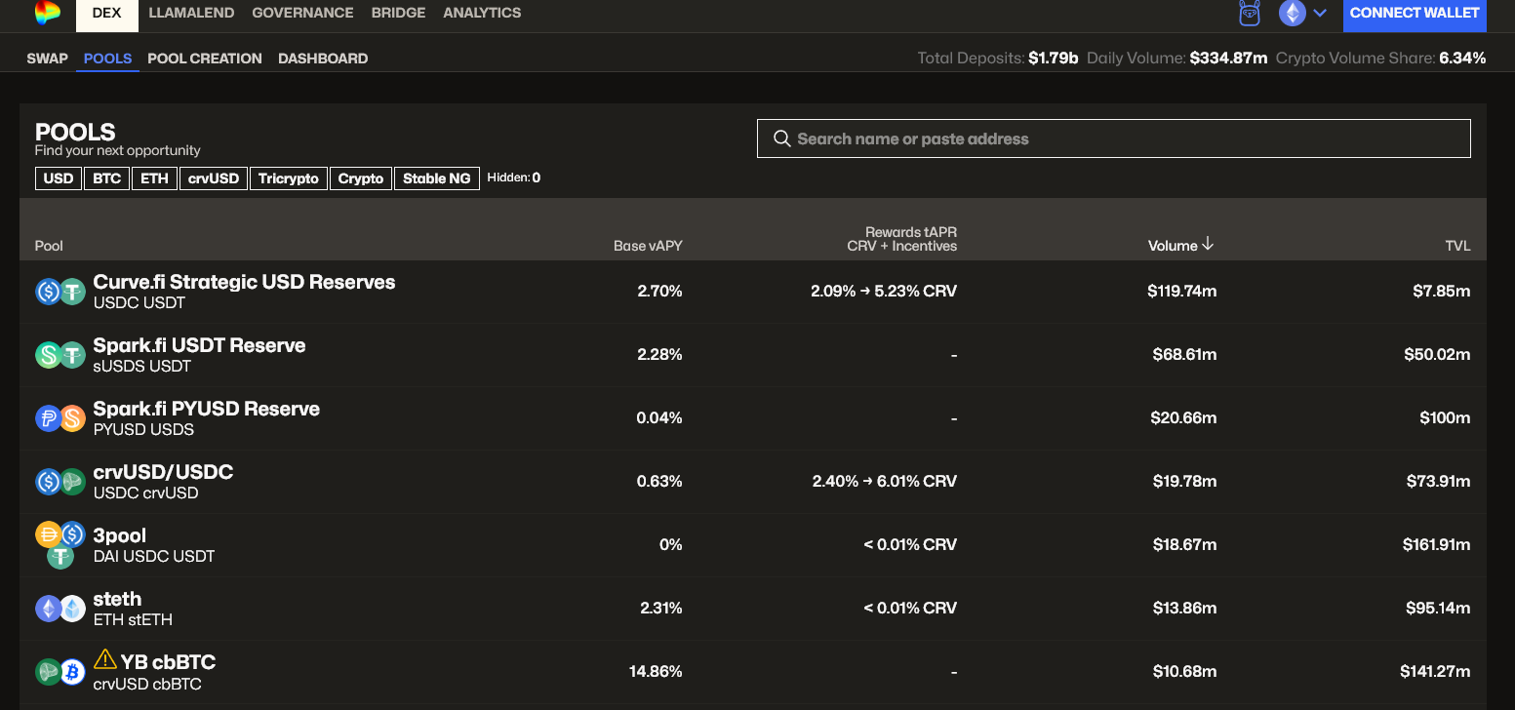Open the ANALYTICS tab
The width and height of the screenshot is (1515, 710).
tap(482, 13)
